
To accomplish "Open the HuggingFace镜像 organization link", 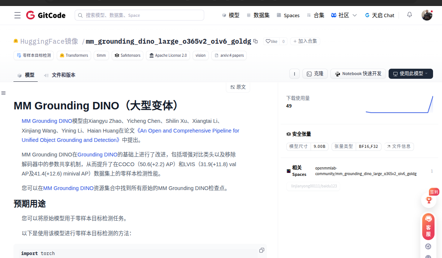I will [49, 41].
